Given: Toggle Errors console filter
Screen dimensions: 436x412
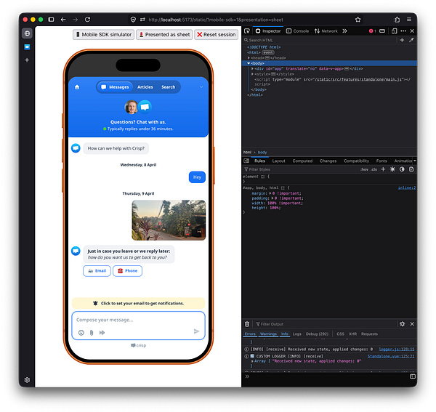Looking at the screenshot, I should 250,334.
